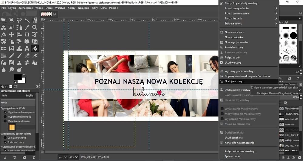Expand 'Przestrzeń gradientu' submenu

(x=248, y=8)
